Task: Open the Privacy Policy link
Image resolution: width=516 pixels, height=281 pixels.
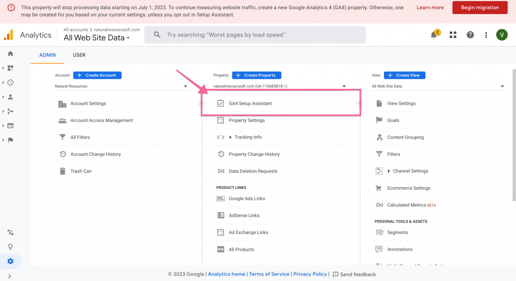Action: click(x=310, y=274)
